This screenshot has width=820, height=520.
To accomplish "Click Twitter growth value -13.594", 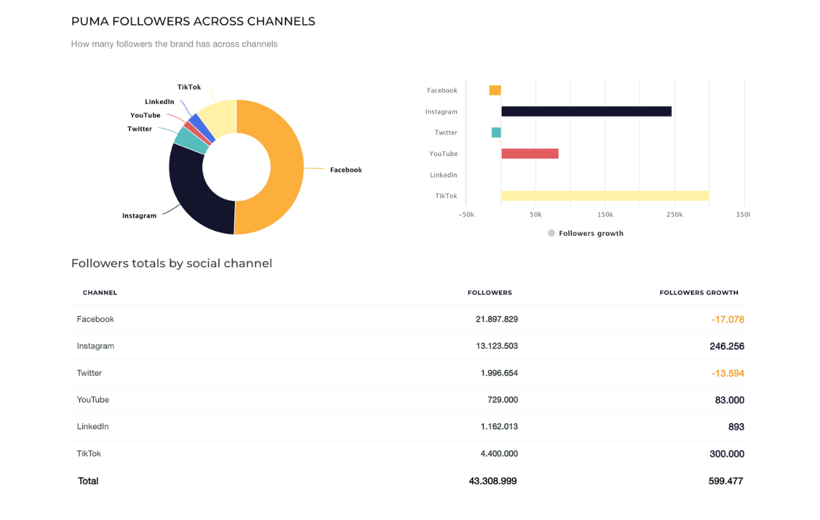I will click(x=728, y=374).
